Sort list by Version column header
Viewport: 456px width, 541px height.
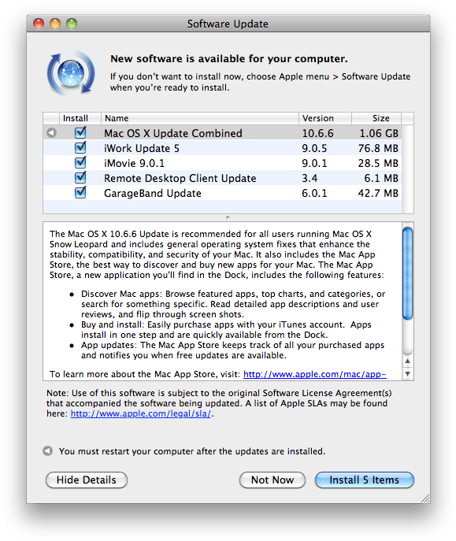pyautogui.click(x=325, y=118)
